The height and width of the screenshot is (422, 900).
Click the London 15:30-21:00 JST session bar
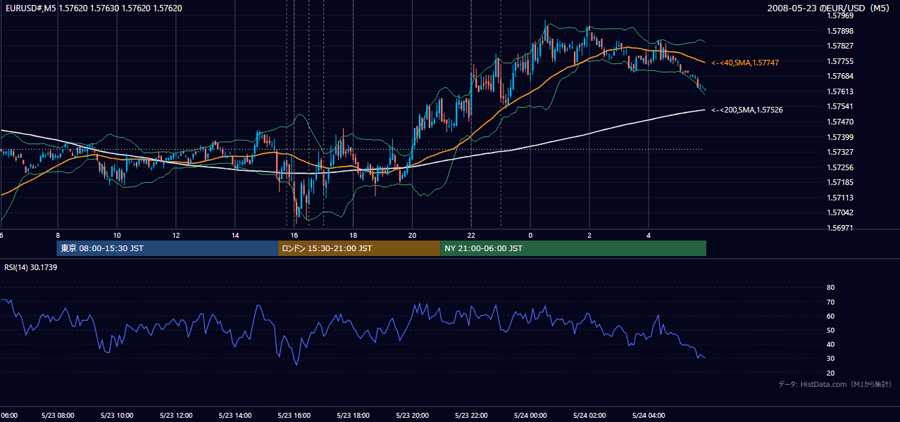point(359,248)
